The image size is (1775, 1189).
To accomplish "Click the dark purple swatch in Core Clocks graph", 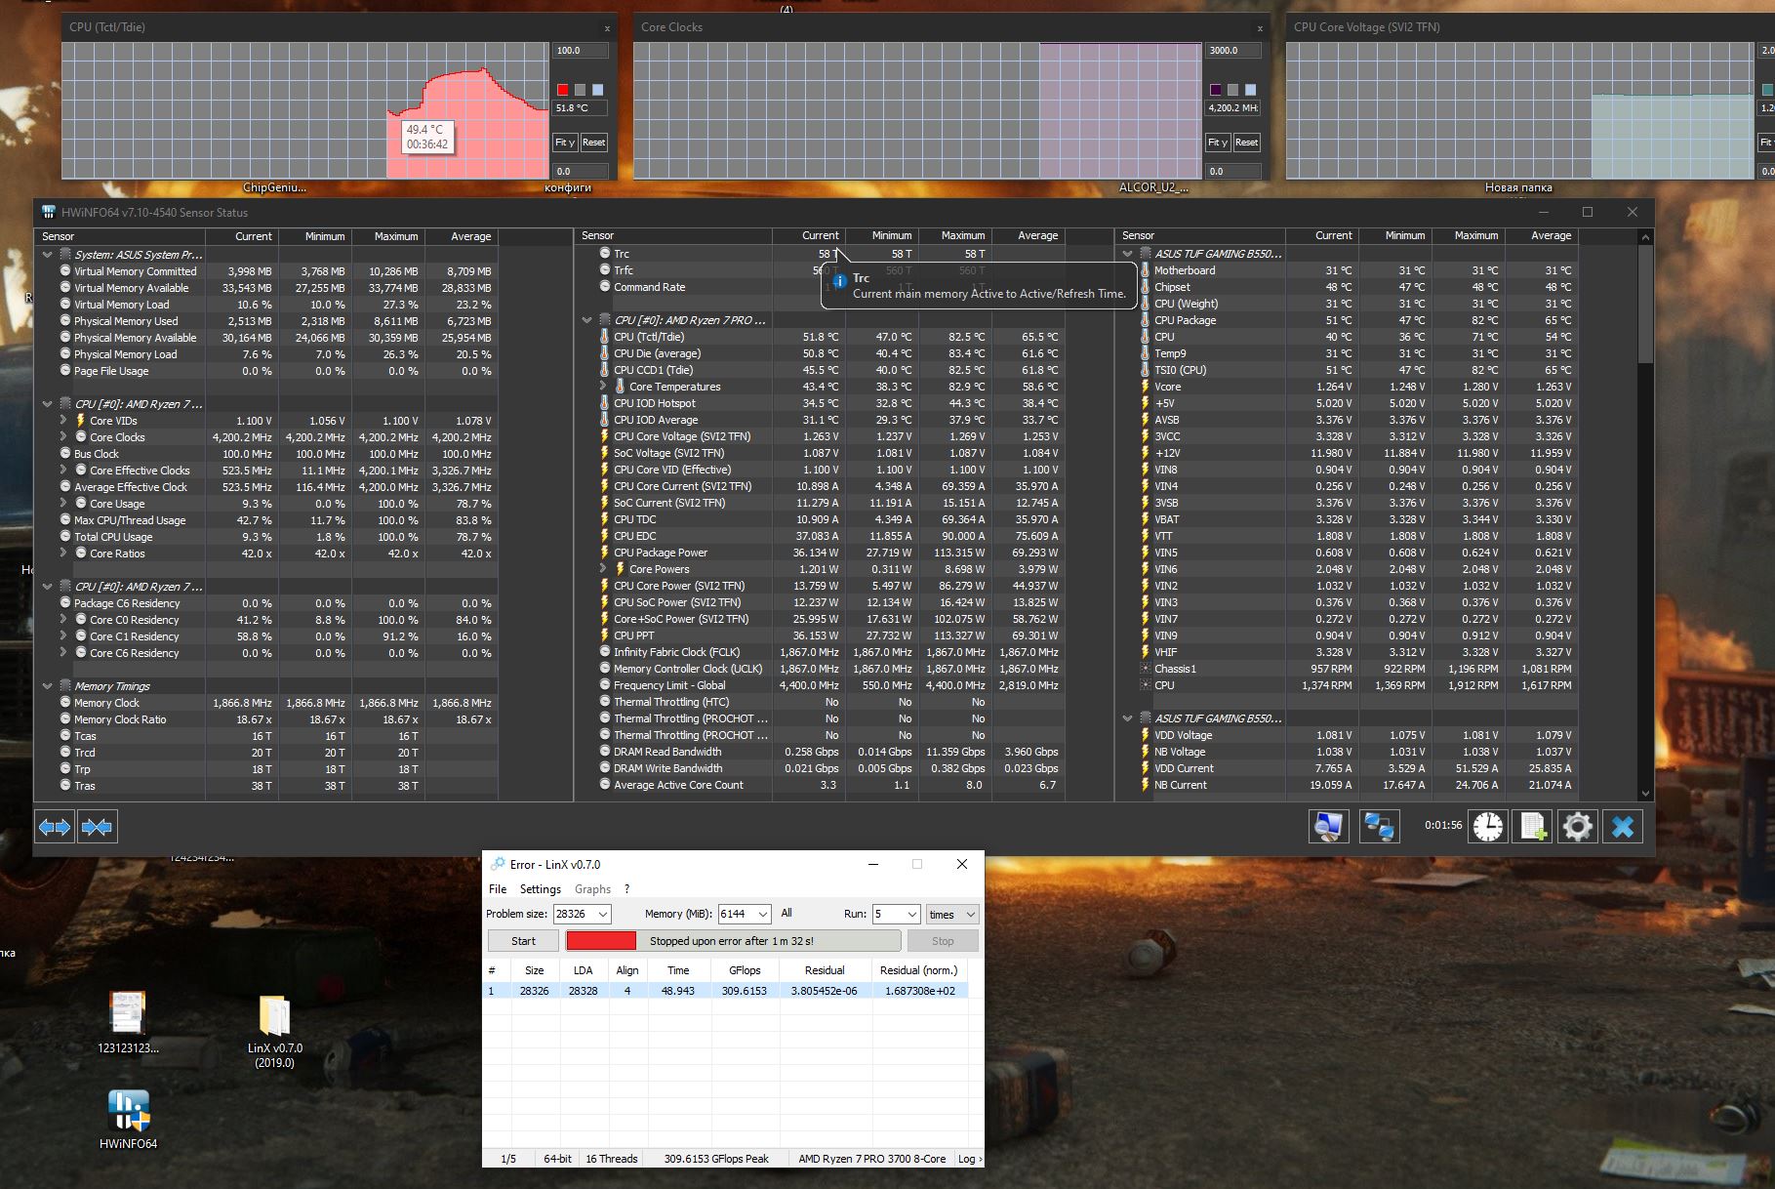I will pos(1215,90).
